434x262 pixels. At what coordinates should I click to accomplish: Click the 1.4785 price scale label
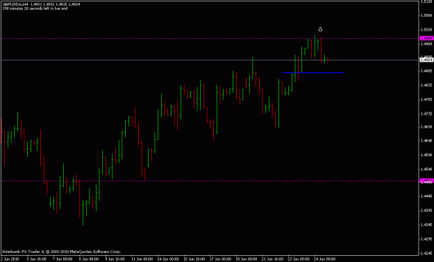426,99
